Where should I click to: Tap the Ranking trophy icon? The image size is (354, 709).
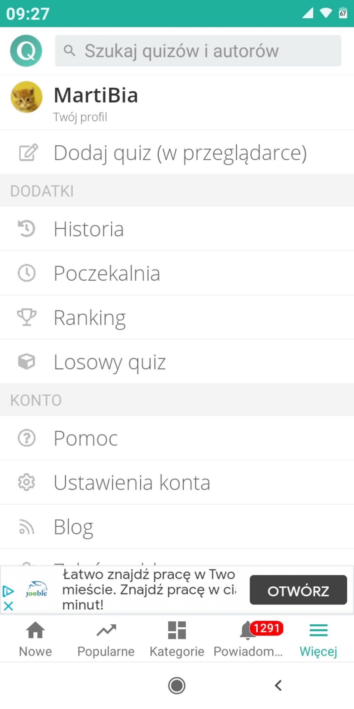click(x=26, y=317)
